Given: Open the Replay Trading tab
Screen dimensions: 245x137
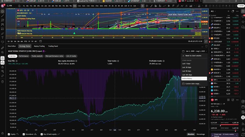Looking at the screenshot, I should click(39, 46).
